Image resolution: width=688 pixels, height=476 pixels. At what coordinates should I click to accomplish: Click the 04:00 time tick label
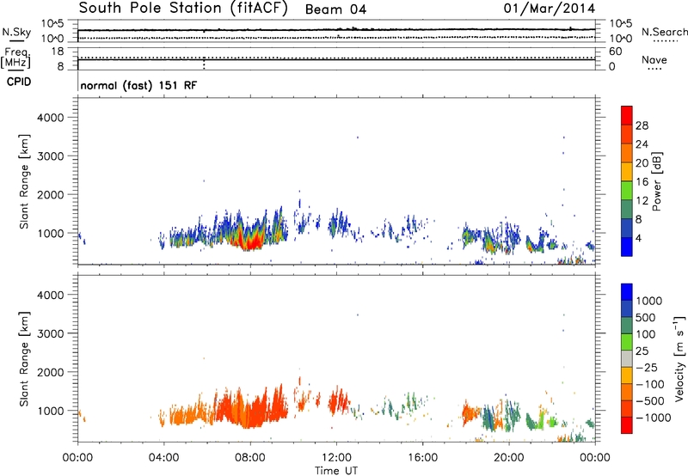point(163,458)
